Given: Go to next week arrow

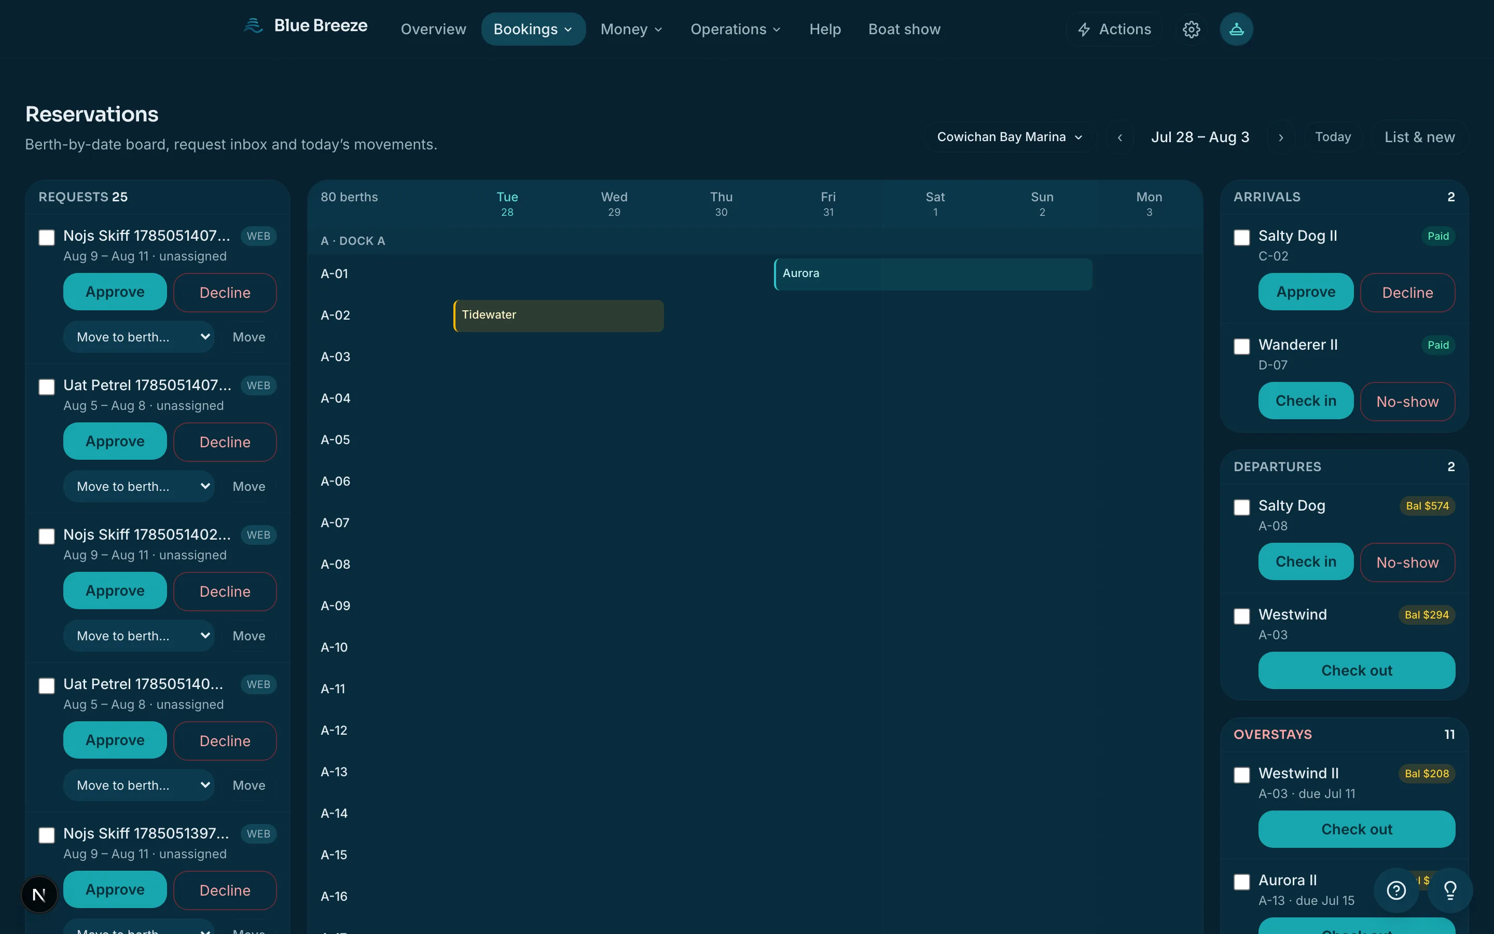Looking at the screenshot, I should point(1281,137).
